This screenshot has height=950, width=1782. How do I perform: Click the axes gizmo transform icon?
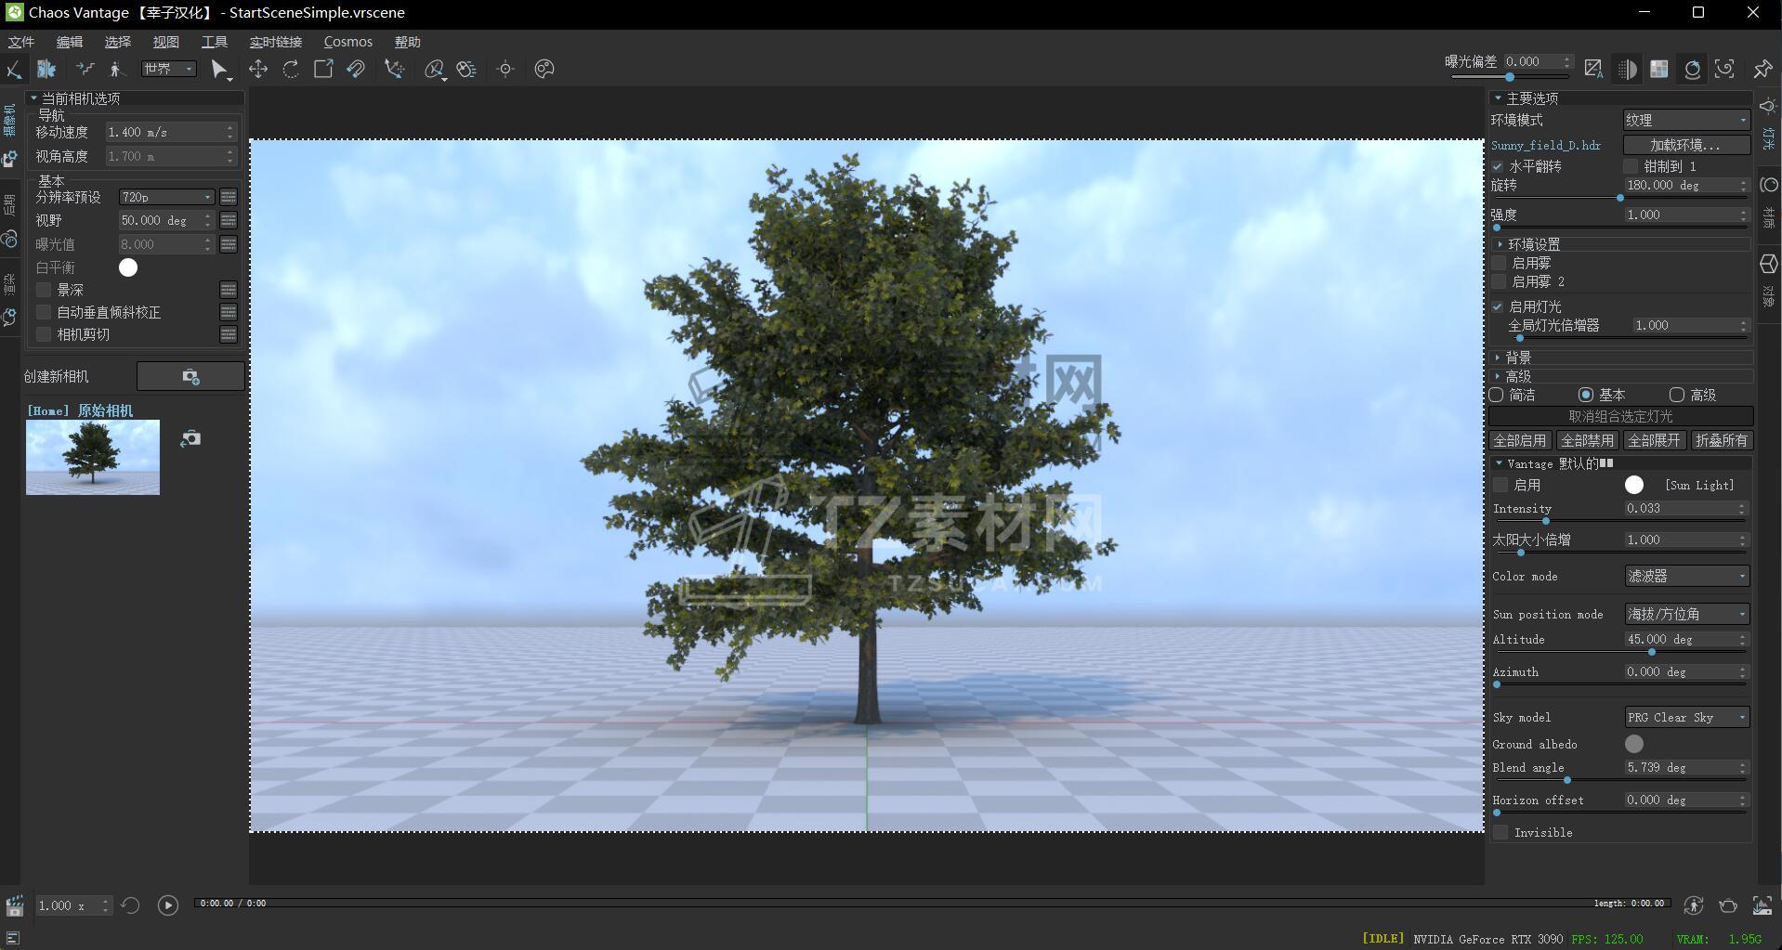coord(395,69)
